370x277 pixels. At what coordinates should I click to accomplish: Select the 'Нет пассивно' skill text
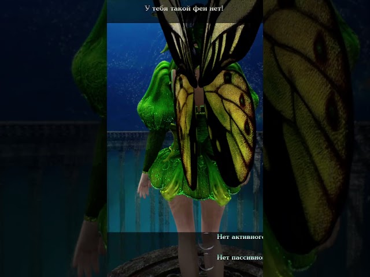click(240, 257)
